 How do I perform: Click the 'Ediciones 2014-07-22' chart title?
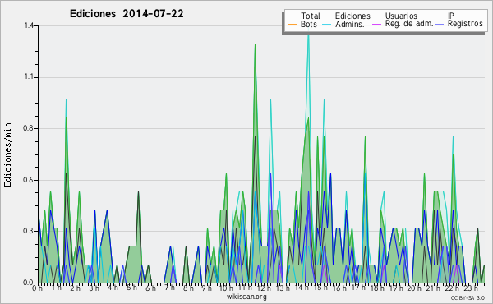[127, 14]
